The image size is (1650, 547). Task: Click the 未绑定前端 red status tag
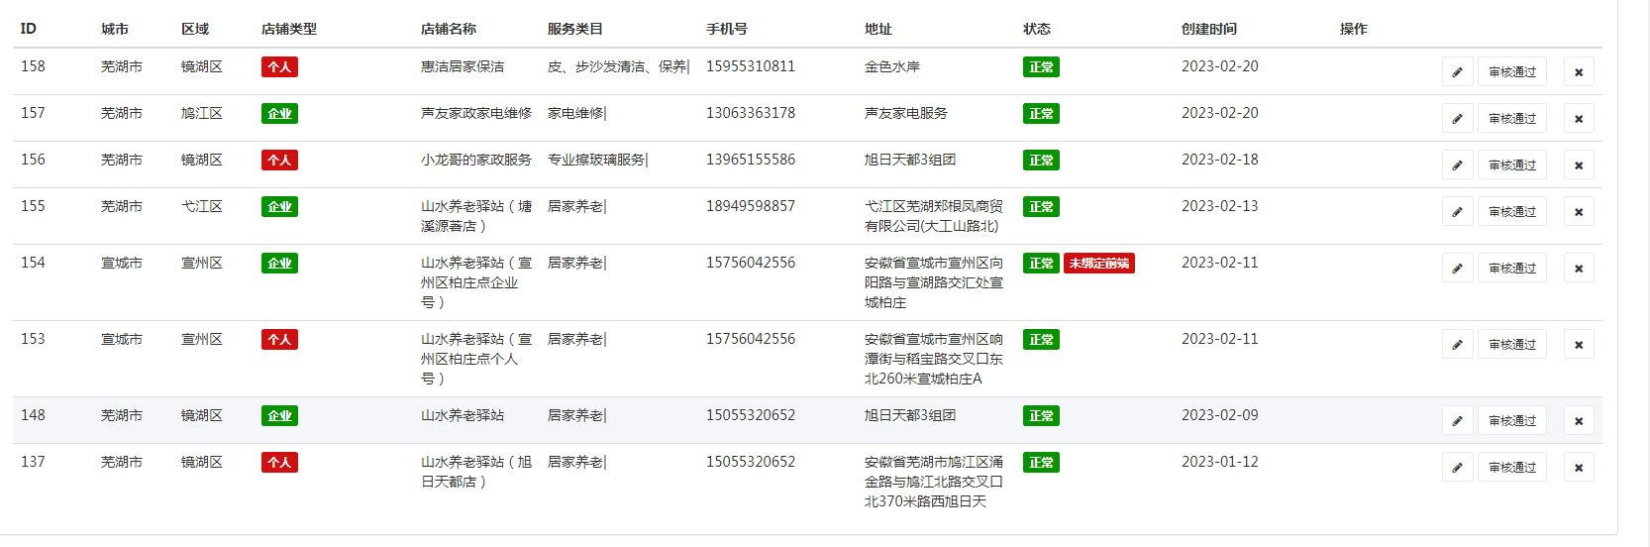click(1098, 264)
